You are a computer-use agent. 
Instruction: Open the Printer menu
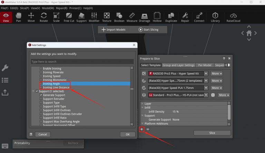coord(75,8)
